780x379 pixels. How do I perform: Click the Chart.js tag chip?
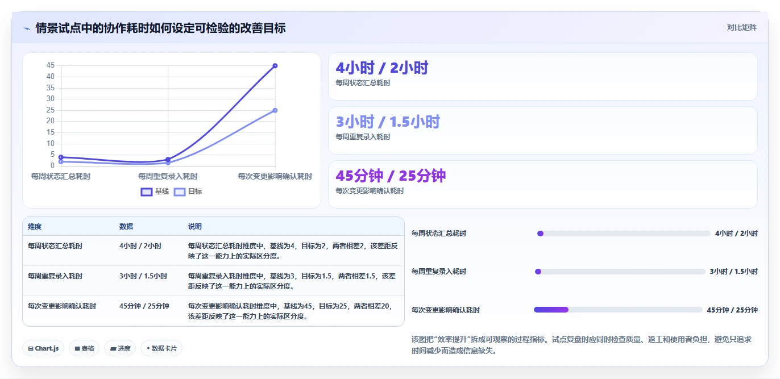tap(43, 348)
